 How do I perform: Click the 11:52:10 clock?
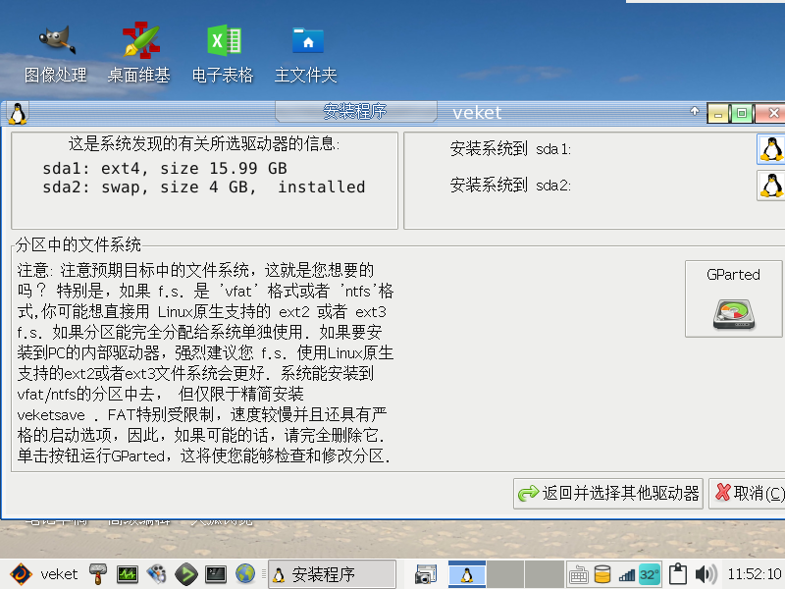[x=755, y=574]
